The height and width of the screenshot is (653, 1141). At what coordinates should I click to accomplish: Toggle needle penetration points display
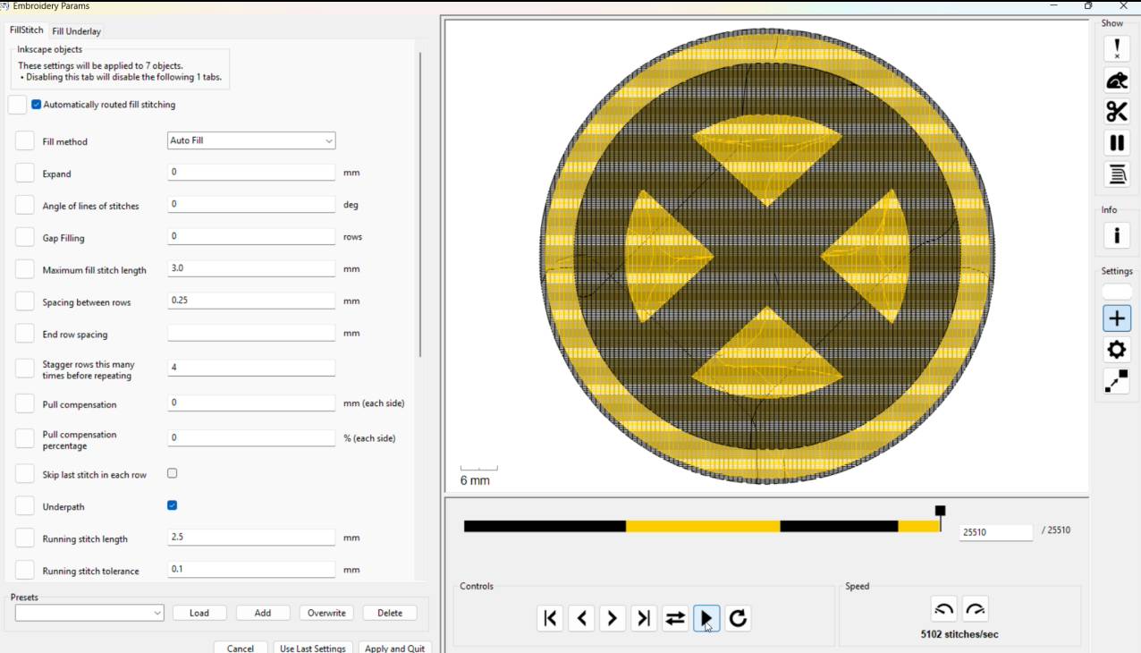click(1116, 48)
